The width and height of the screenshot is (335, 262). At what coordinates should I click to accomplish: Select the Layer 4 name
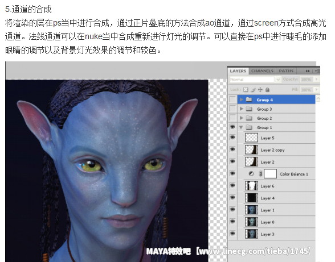[x=268, y=198]
